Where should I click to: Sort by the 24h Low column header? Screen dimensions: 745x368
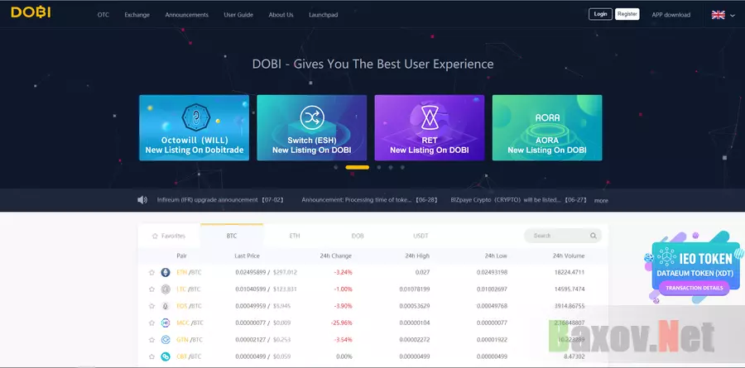[496, 256]
